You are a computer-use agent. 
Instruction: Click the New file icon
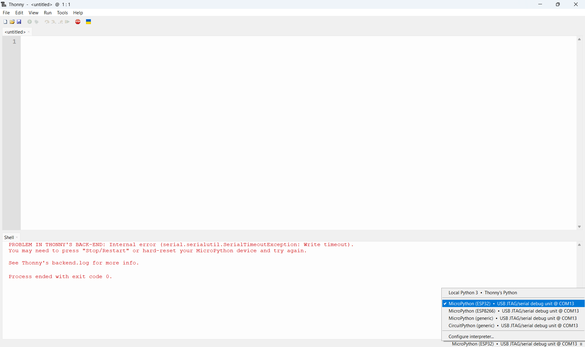(5, 22)
